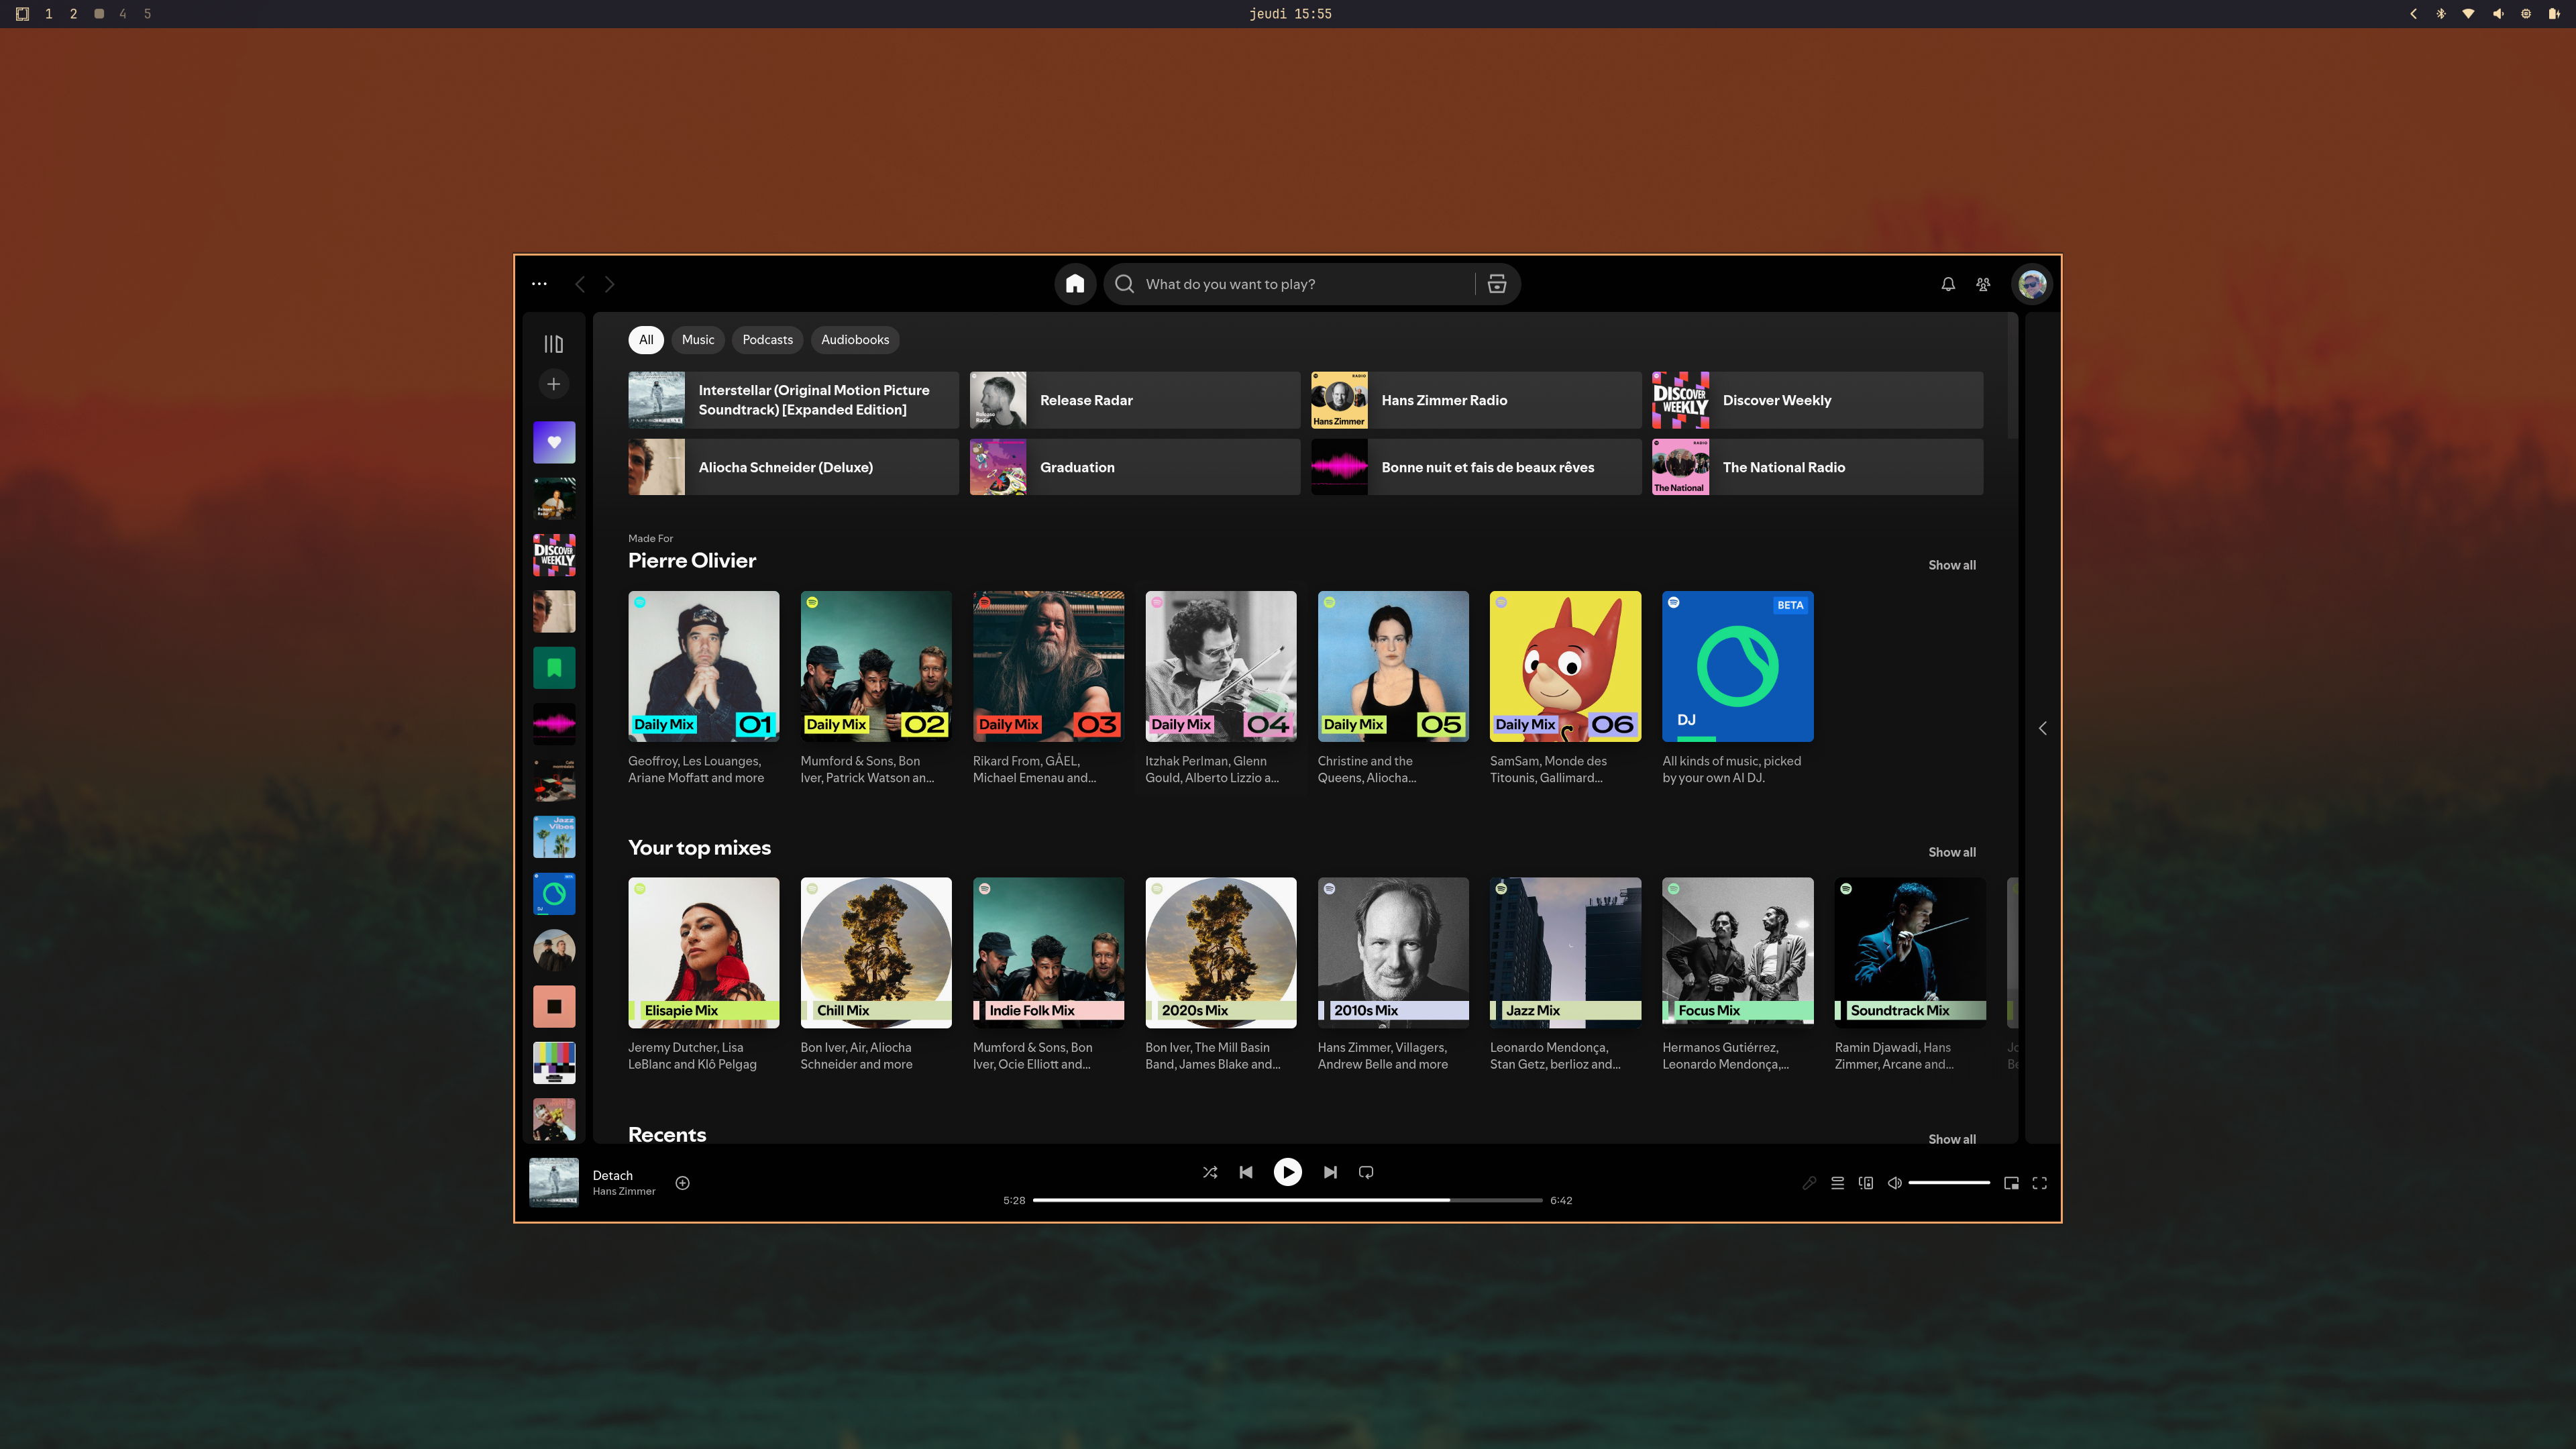Screen dimensions: 2576x1449
Task: Open the Release Radar shortcut
Action: coord(1135,400)
